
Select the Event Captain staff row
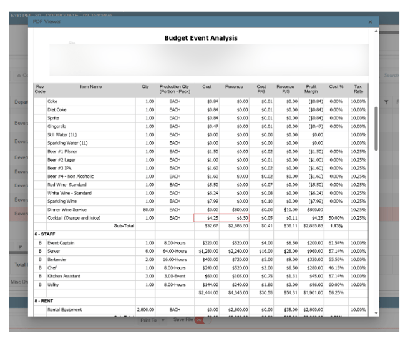click(x=201, y=243)
